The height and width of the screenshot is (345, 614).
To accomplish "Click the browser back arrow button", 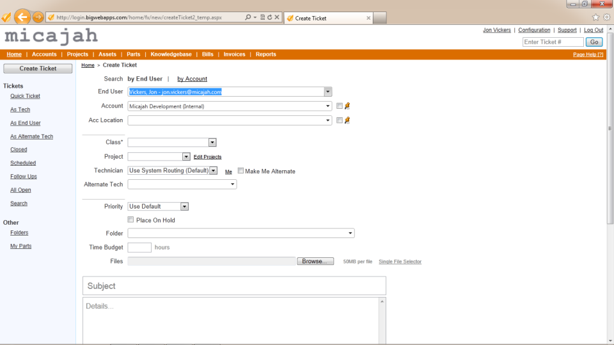I will [22, 17].
